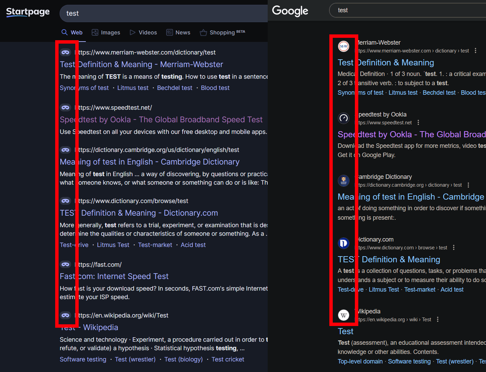Click 'Test (wrestler)' sitelink on Google
Screen dimensions: 486x372
coord(455,361)
